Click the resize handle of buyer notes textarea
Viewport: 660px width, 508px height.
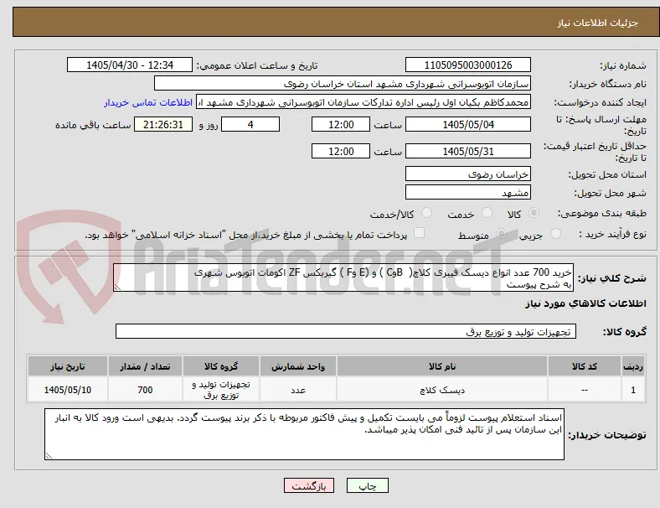click(x=49, y=456)
